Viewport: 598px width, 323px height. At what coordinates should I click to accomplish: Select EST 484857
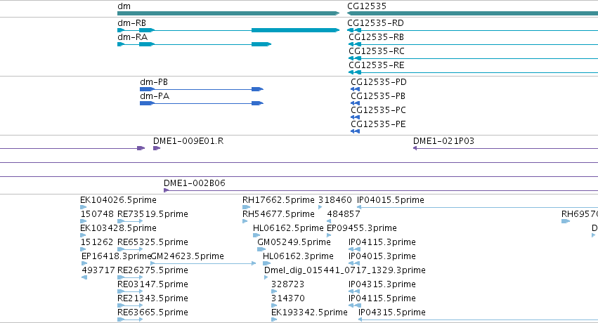pyautogui.click(x=343, y=214)
